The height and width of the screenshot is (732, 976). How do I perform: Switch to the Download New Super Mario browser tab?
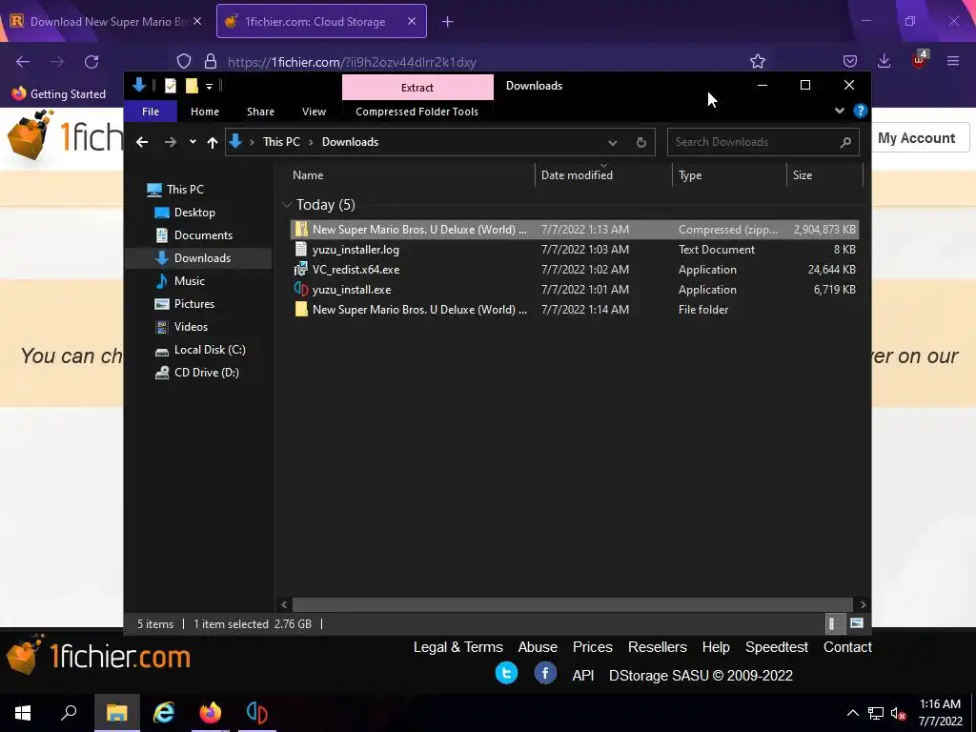107,21
